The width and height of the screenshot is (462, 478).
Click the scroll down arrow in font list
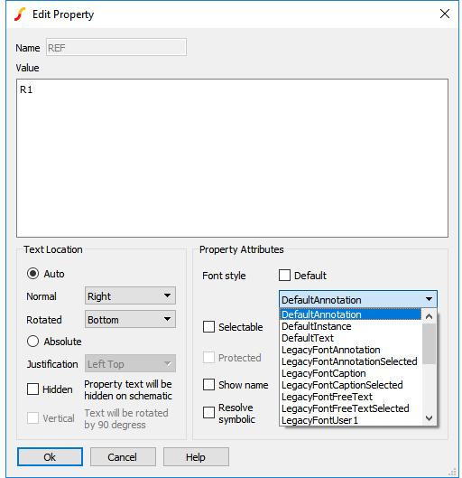[430, 418]
